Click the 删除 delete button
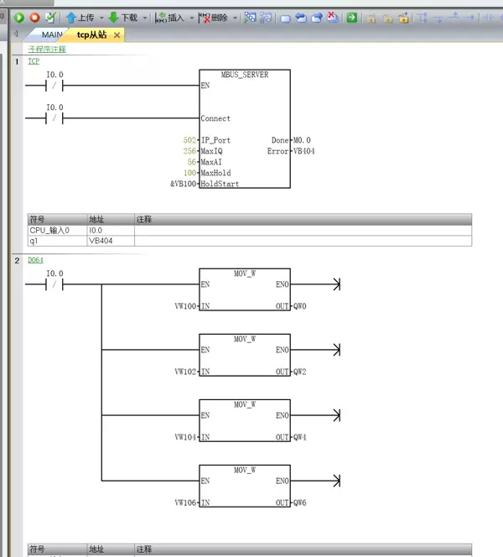This screenshot has height=557, width=503. (213, 17)
